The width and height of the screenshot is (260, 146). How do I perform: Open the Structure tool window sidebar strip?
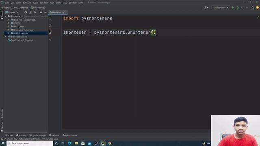click(2, 114)
